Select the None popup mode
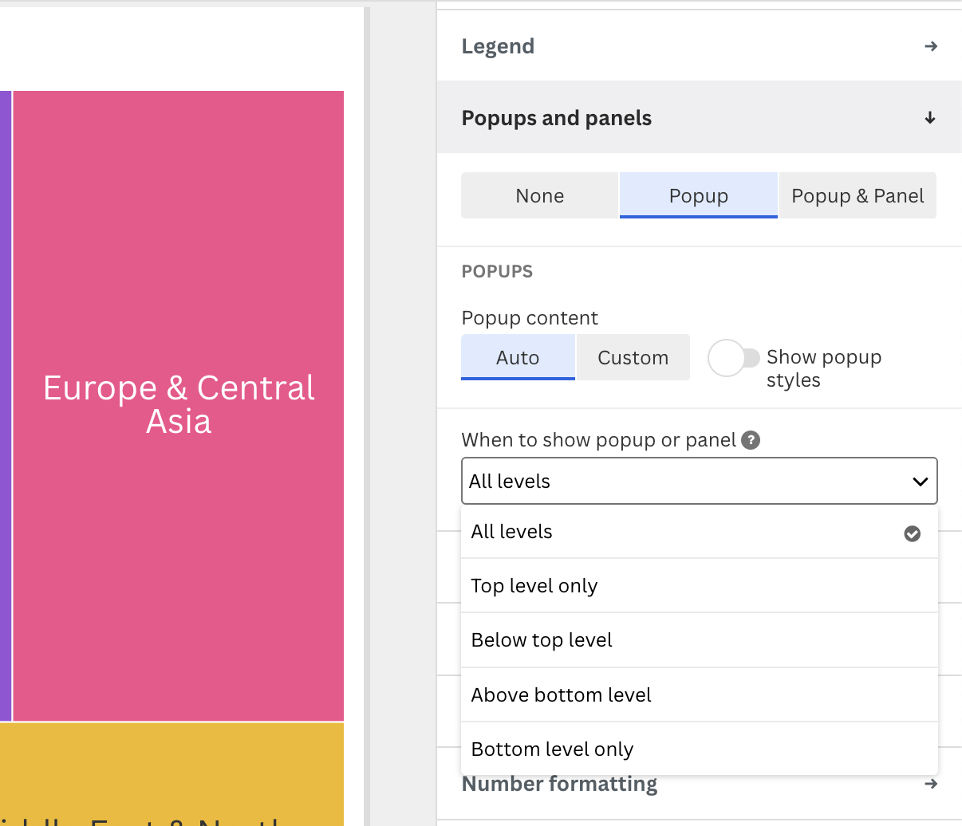This screenshot has width=962, height=826. point(539,195)
